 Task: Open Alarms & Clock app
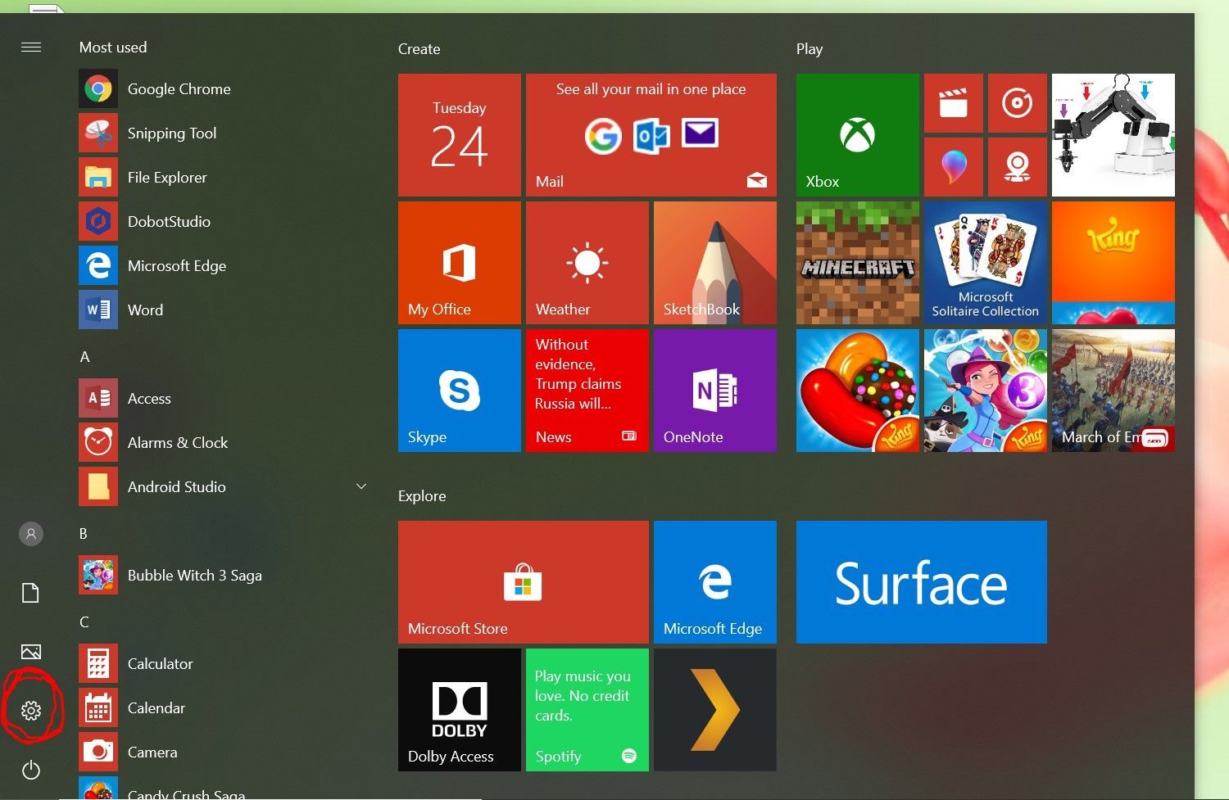click(x=221, y=443)
